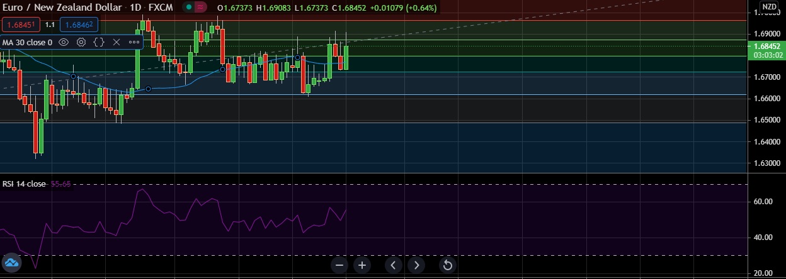Click the 1.1 spread value

pos(50,25)
